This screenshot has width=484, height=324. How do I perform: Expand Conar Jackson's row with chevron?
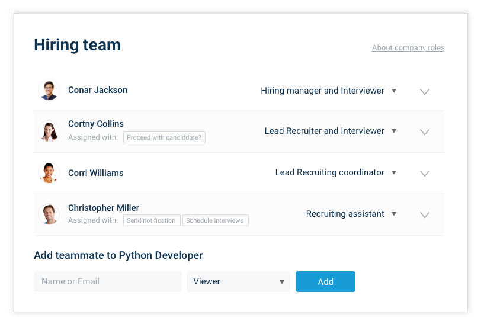[425, 92]
